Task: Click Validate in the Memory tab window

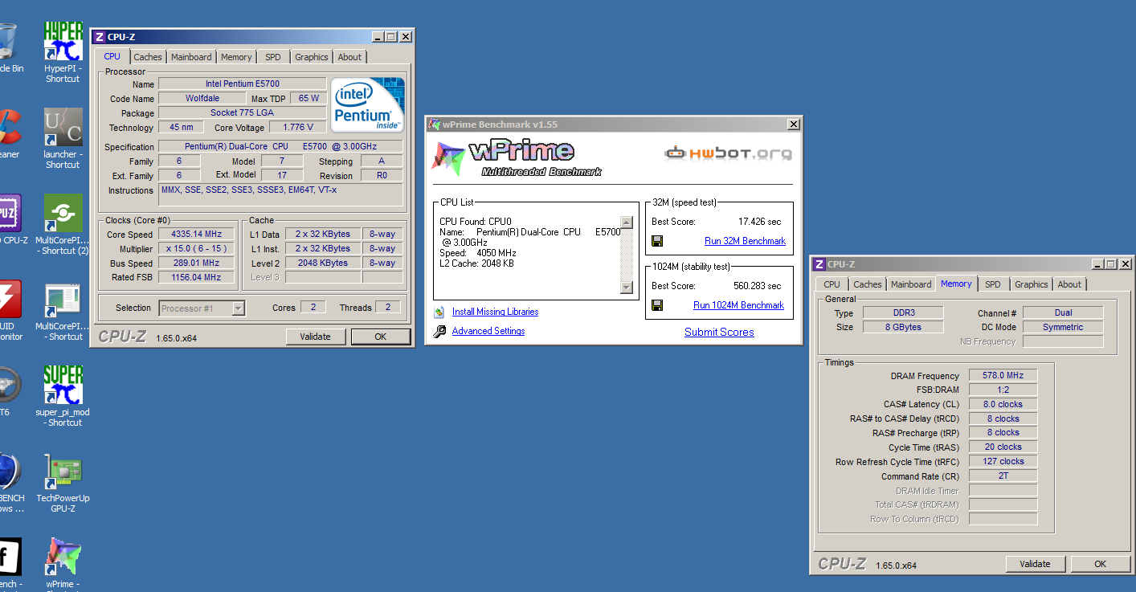Action: pos(1035,564)
